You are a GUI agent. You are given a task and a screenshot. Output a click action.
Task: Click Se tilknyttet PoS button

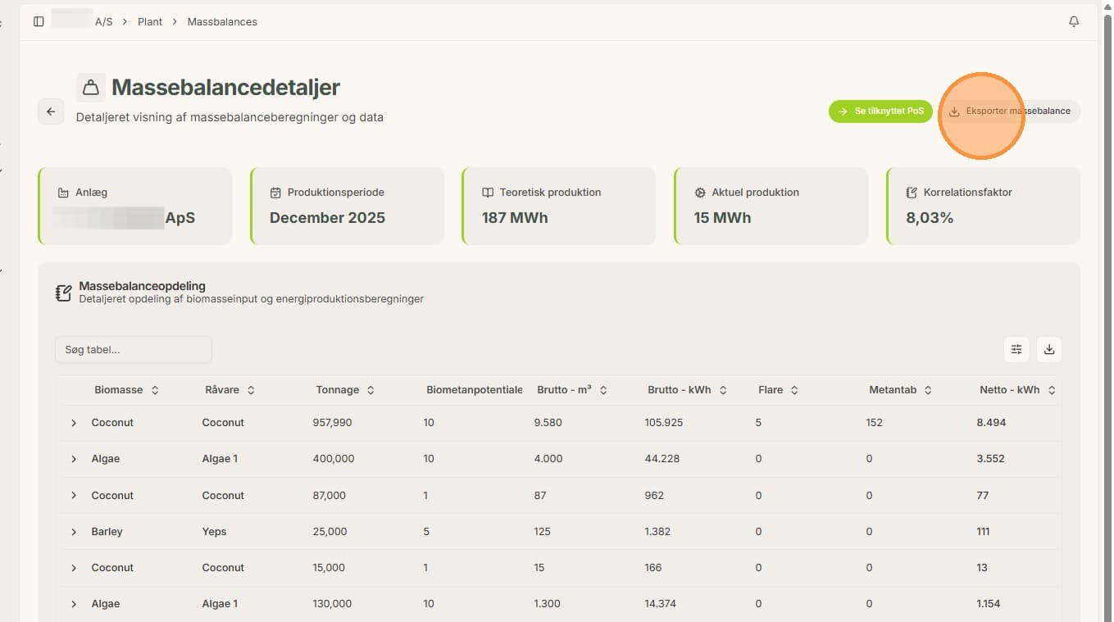pyautogui.click(x=880, y=111)
